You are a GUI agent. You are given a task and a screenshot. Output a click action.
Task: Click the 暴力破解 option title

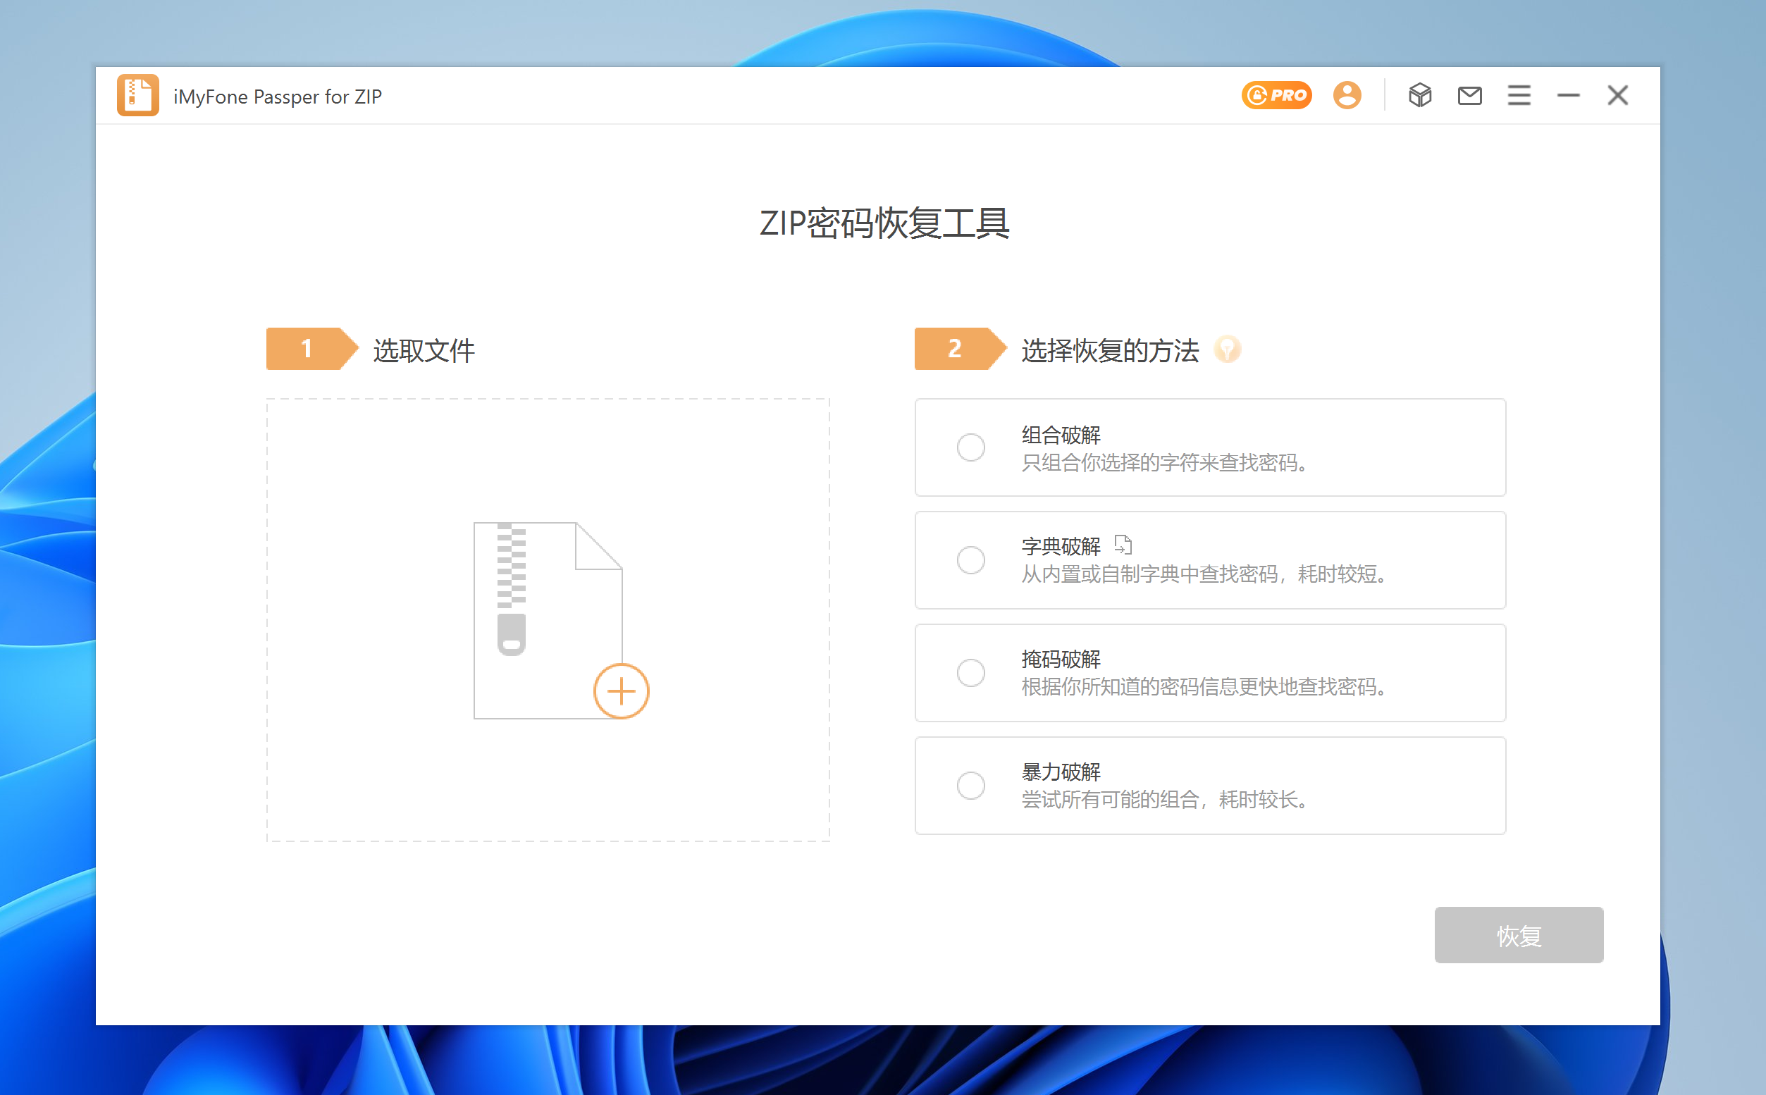point(1061,773)
